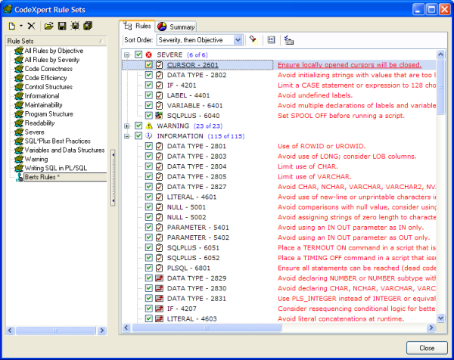Click the SQLPLUS - 6040 script icon
The width and height of the screenshot is (454, 360).
(x=159, y=116)
